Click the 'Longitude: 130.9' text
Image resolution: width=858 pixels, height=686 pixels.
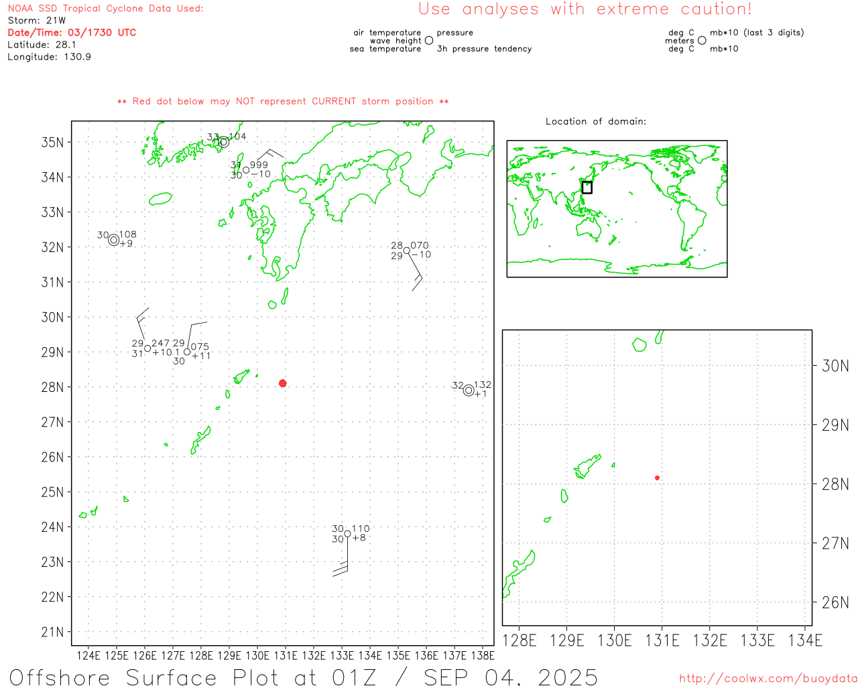tap(49, 57)
